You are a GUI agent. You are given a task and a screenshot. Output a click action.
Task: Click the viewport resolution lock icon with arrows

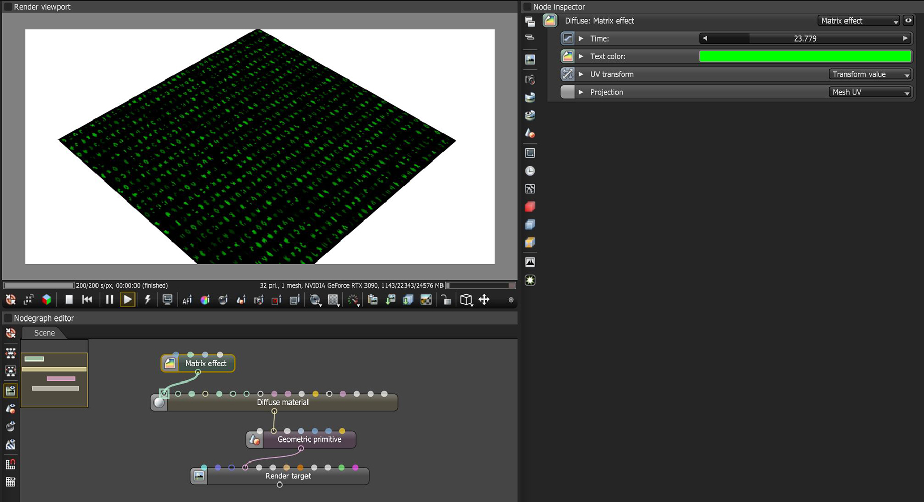(x=29, y=299)
